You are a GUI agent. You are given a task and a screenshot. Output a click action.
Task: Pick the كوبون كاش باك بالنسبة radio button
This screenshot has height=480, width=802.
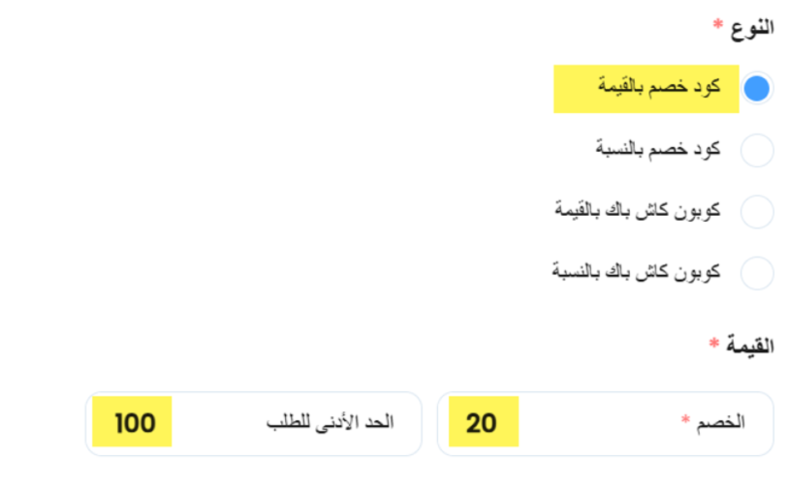click(756, 273)
